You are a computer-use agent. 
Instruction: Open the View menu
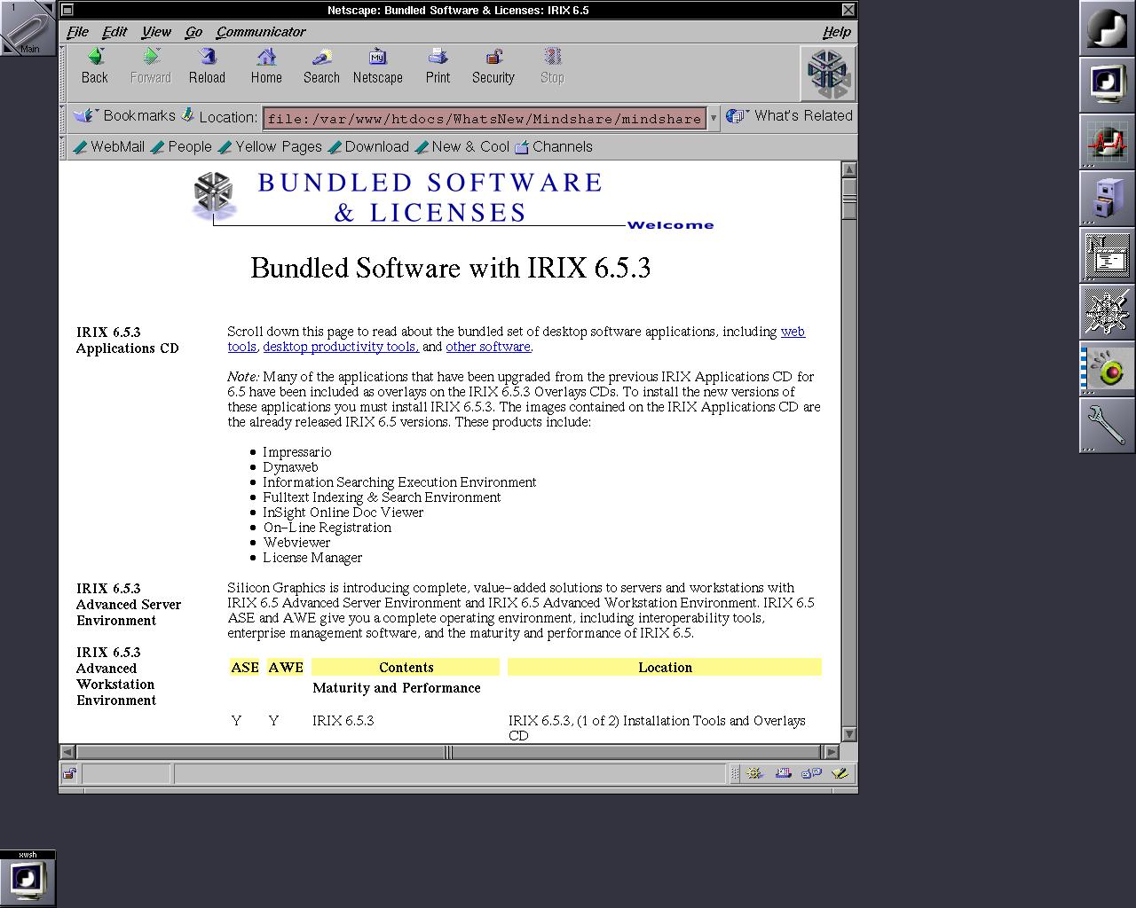pyautogui.click(x=156, y=32)
